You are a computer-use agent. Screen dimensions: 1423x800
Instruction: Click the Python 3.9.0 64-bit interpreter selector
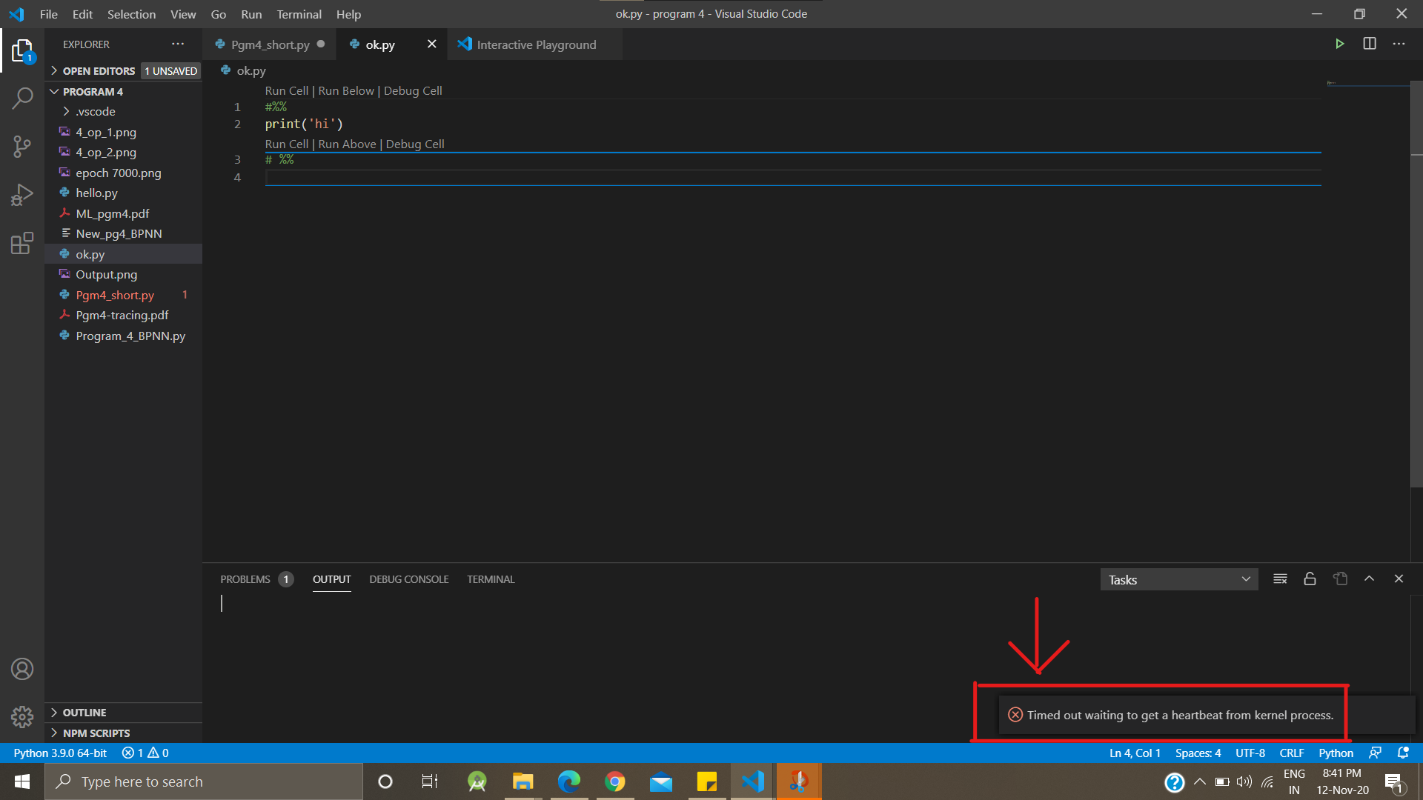[x=60, y=753]
